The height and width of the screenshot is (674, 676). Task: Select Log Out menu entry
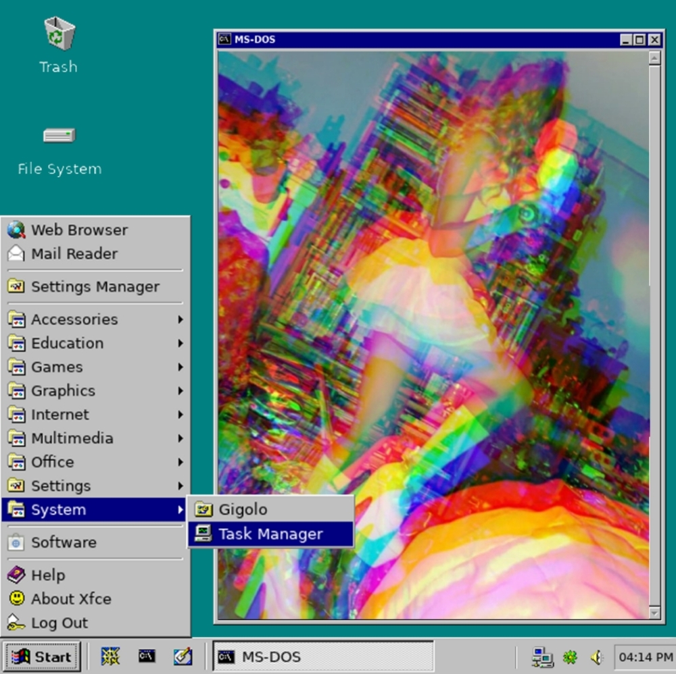tap(95, 623)
